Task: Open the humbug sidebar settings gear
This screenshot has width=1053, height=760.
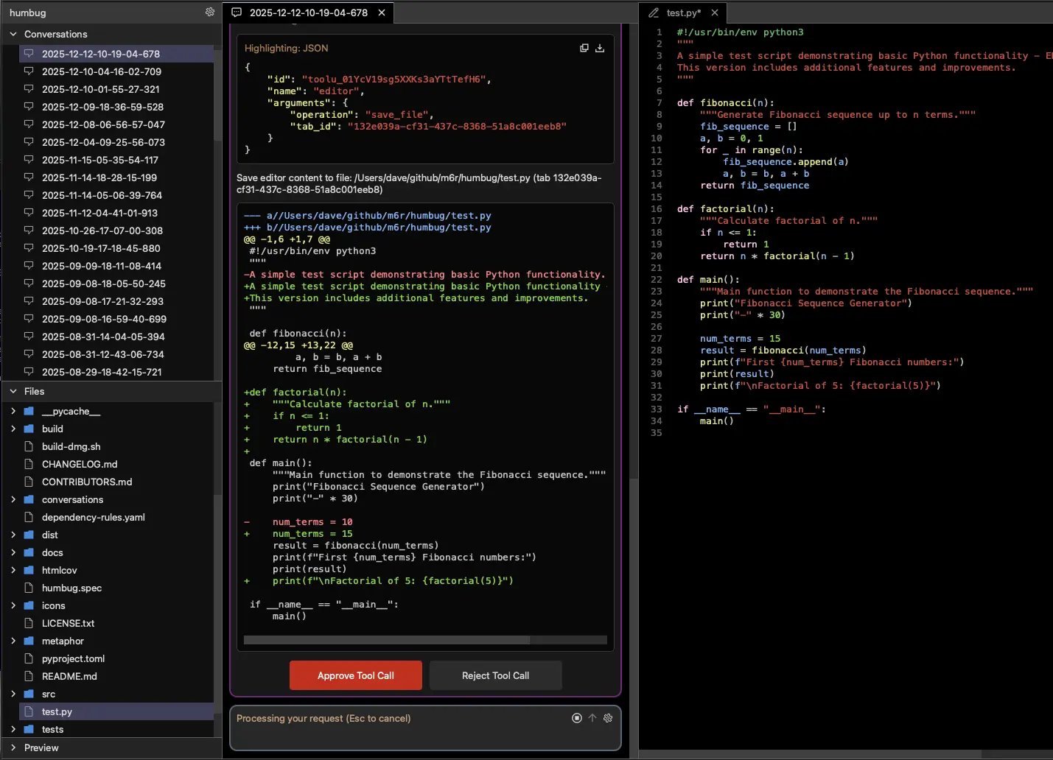Action: tap(210, 13)
